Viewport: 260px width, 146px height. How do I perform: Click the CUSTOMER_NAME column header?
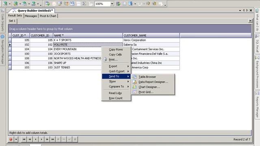(x=151, y=35)
